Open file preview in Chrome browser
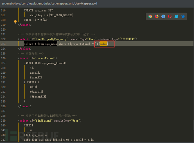Screen dimensions: 194x143 [x=150, y=16]
